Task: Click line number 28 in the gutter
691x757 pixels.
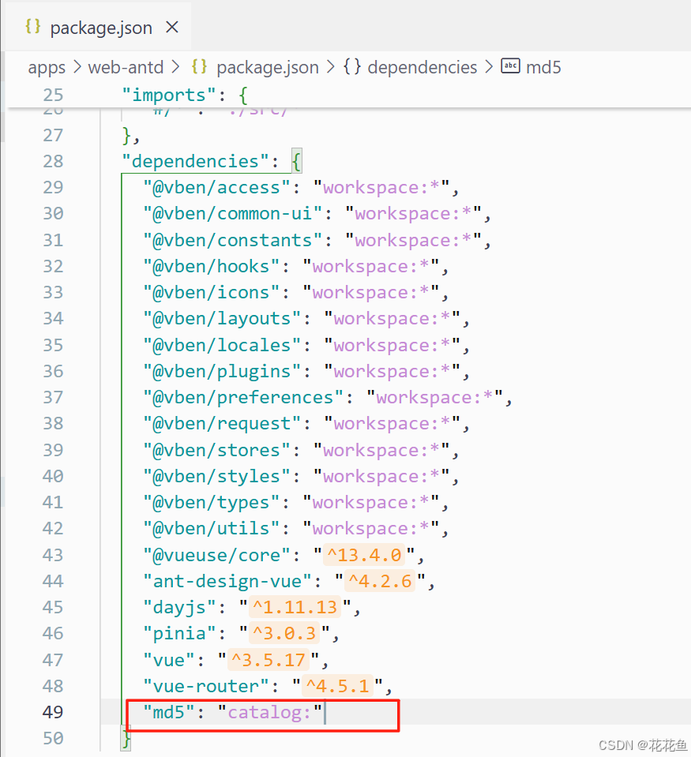Action: pyautogui.click(x=53, y=161)
